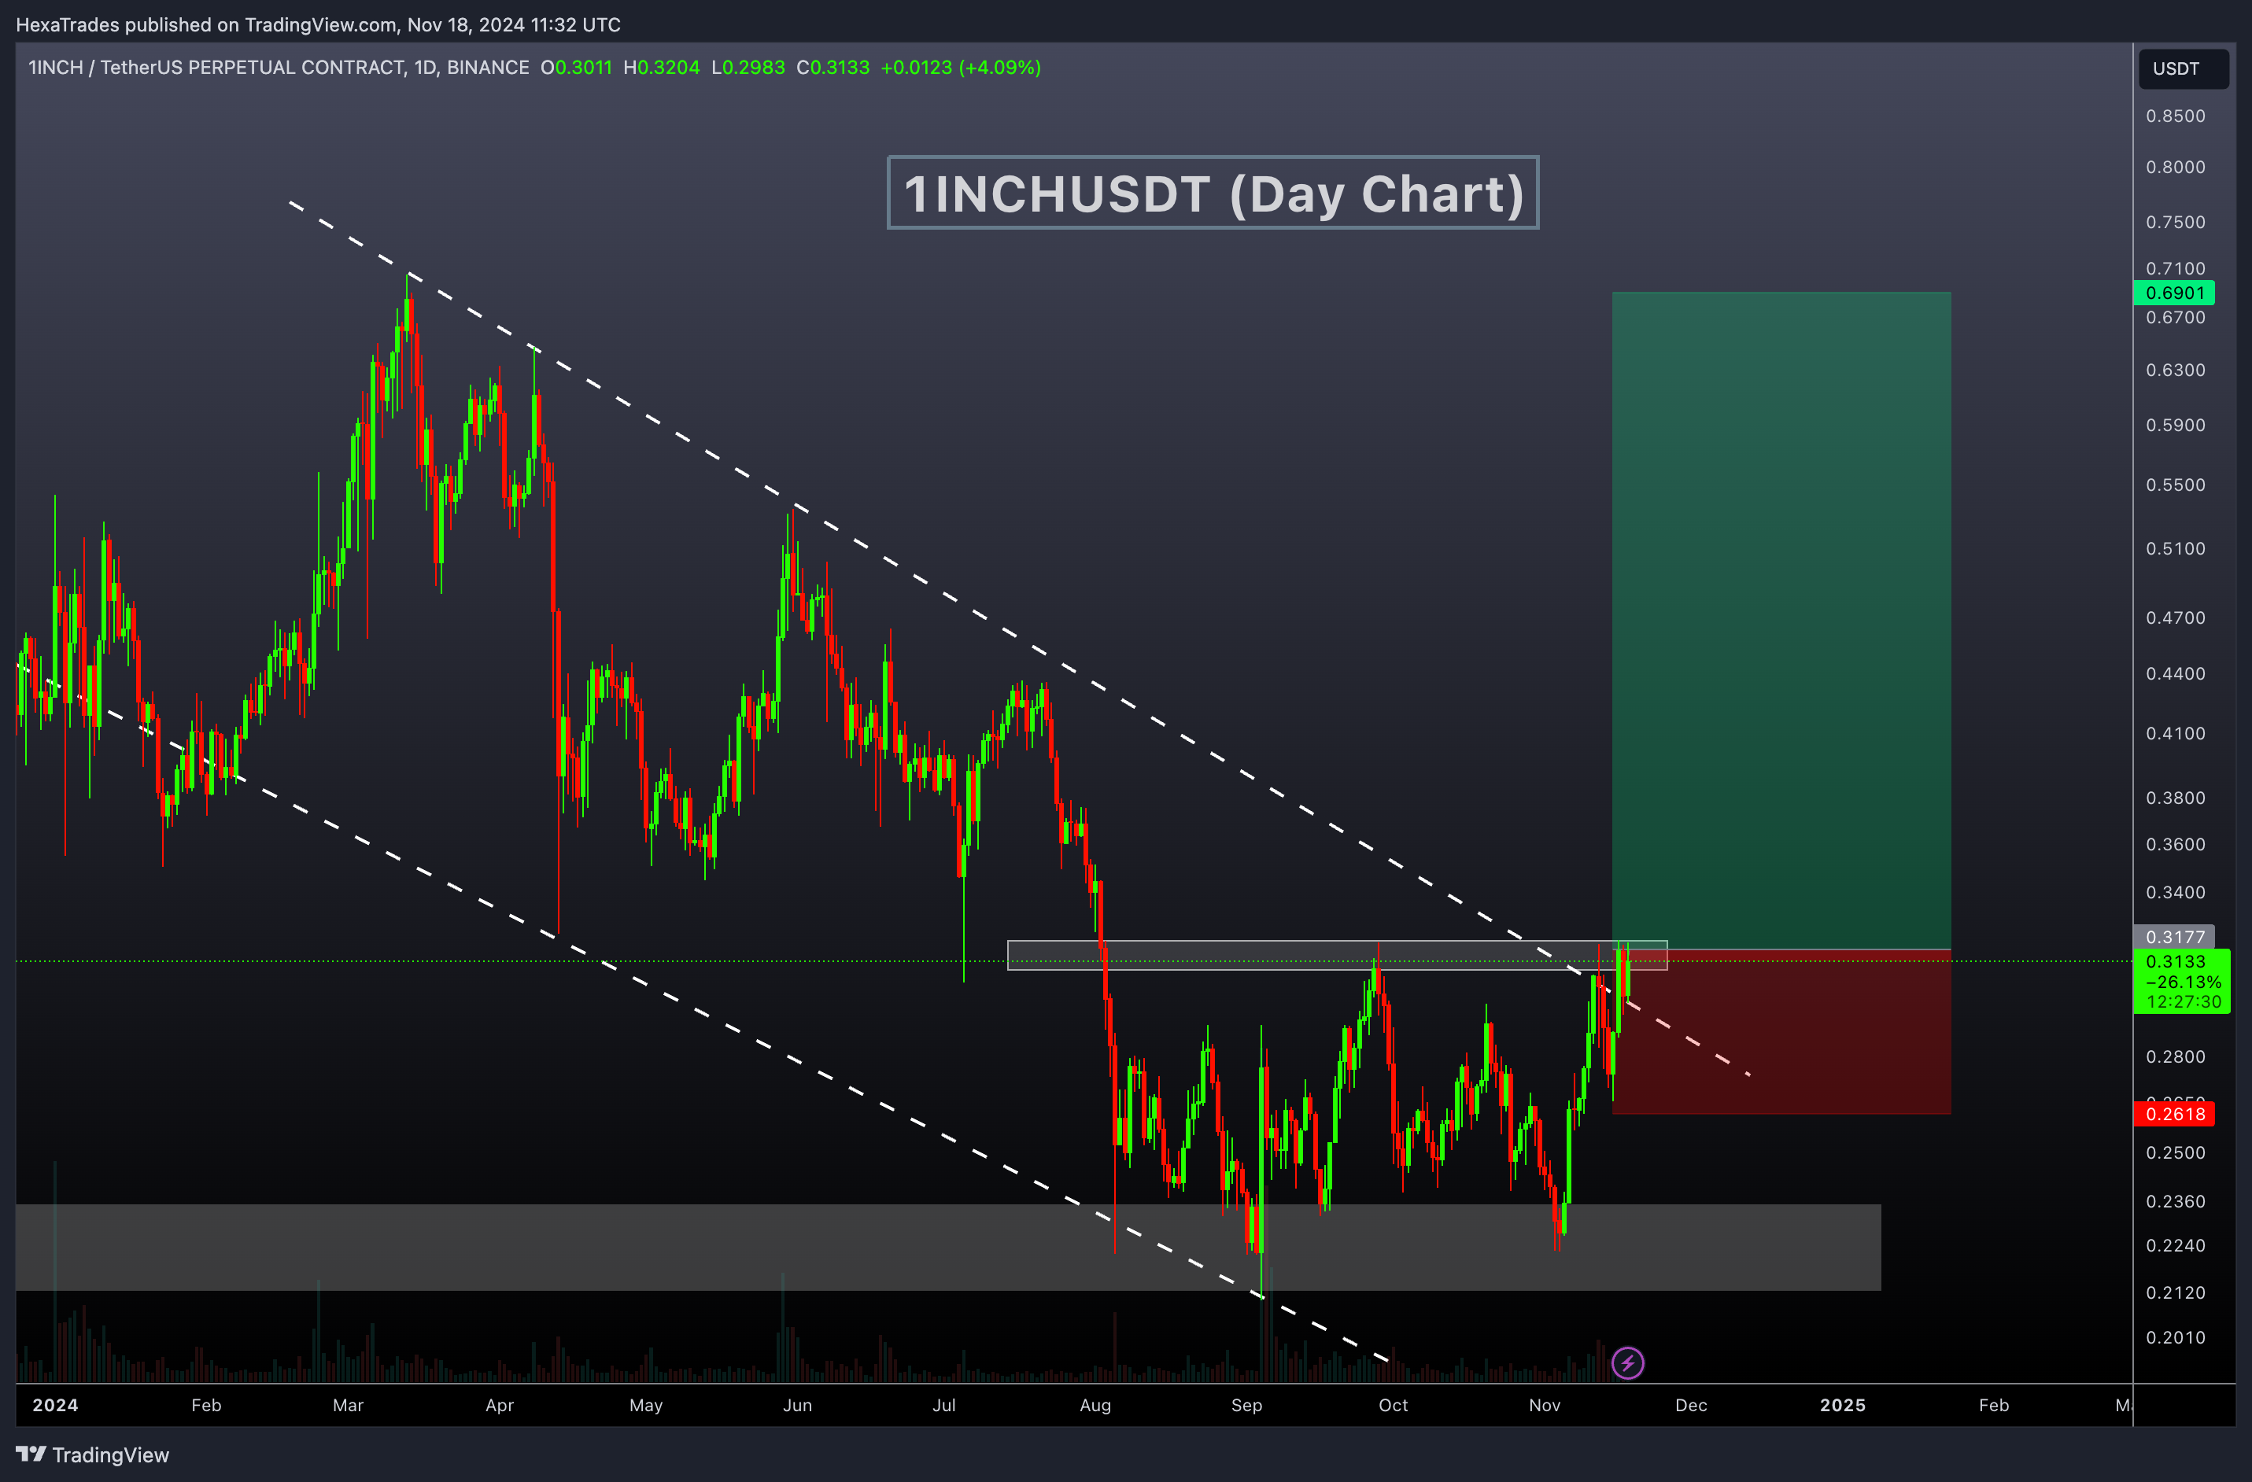Click the purple lightning bolt event icon

(x=1627, y=1363)
